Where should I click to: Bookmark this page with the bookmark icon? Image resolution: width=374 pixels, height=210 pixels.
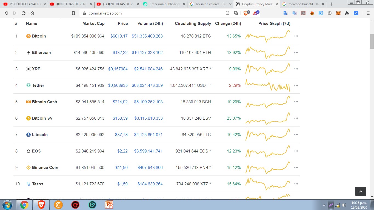point(73,13)
